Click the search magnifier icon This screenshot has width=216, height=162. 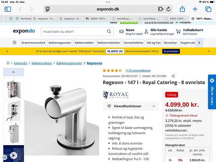[x=109, y=32]
